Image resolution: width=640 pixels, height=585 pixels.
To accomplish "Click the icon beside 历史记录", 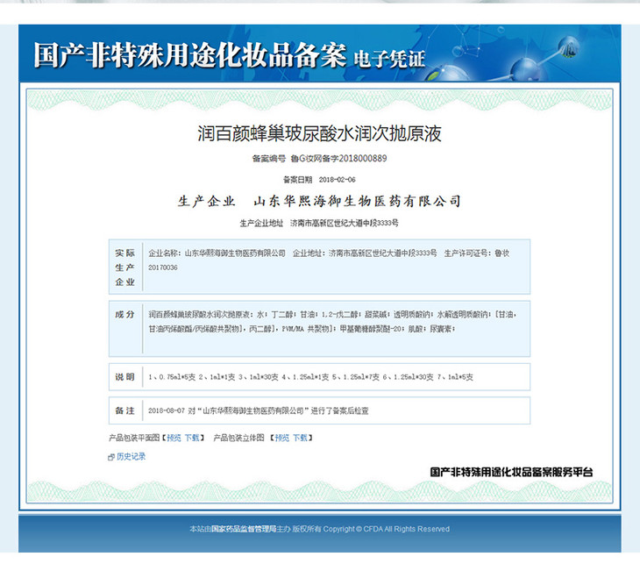I will pyautogui.click(x=110, y=457).
